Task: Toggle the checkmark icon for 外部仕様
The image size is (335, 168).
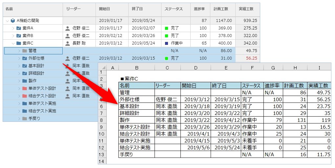Action: click(25, 58)
